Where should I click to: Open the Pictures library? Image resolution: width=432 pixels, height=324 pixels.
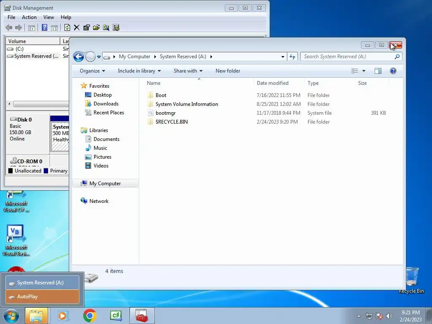click(98, 157)
